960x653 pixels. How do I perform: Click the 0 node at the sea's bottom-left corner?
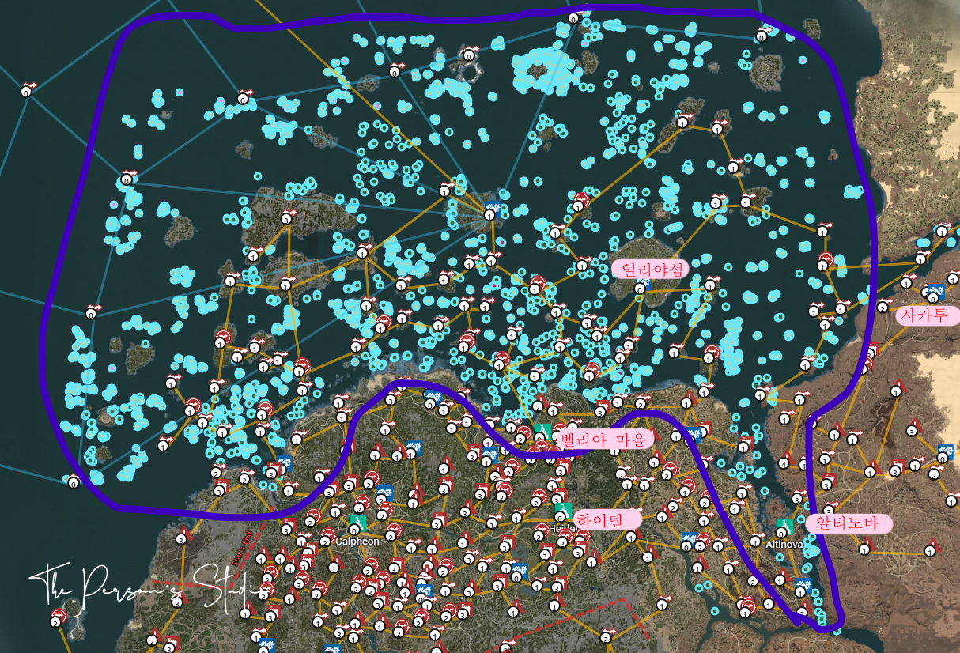73,481
